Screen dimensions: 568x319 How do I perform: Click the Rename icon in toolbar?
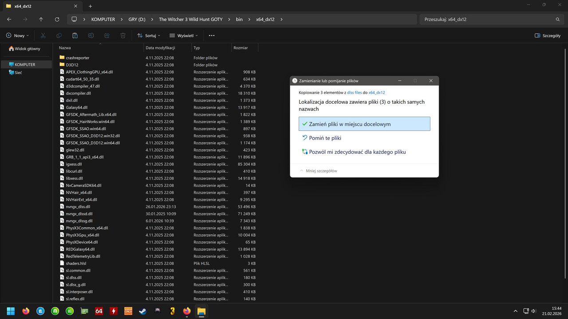[x=91, y=35]
